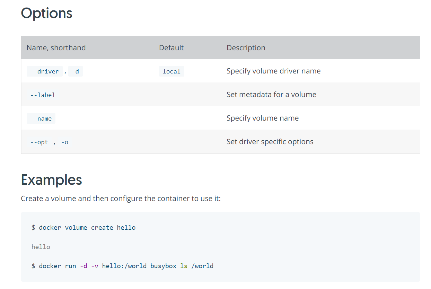Click the --name option code tag
The height and width of the screenshot is (289, 431).
pos(41,119)
